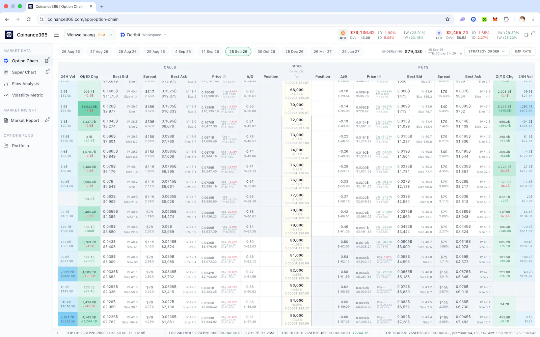540x337 pixels.
Task: Click the IMP RATE button
Action: (523, 52)
